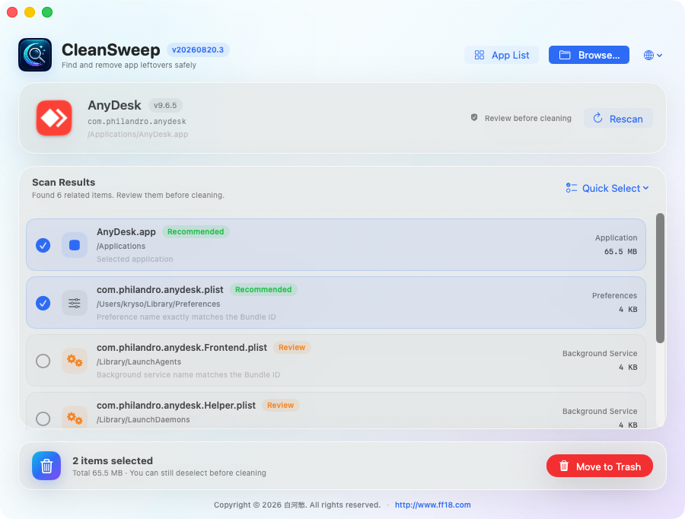
Task: Click the Recommended badge next to AnyDesk.app
Action: click(x=196, y=231)
